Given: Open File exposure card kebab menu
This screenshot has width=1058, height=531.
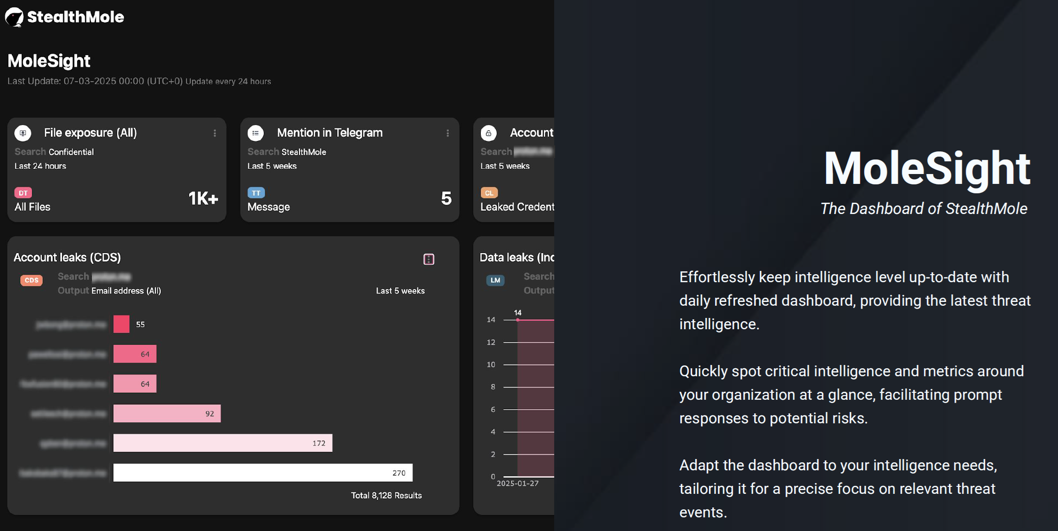Looking at the screenshot, I should (x=215, y=133).
